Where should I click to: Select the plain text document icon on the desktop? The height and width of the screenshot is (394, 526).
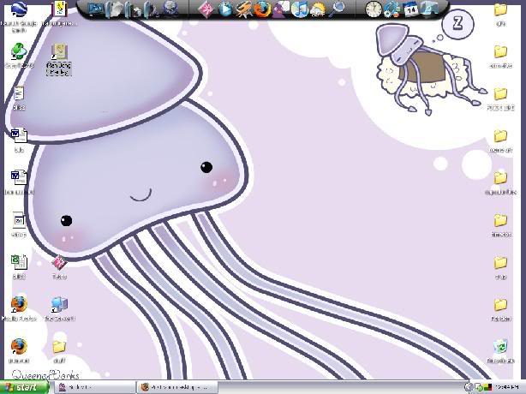click(19, 98)
